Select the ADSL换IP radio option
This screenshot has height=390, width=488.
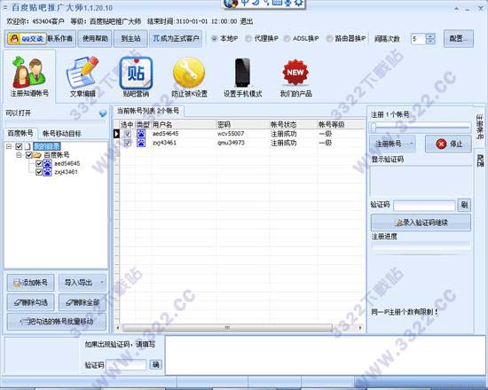[x=302, y=39]
